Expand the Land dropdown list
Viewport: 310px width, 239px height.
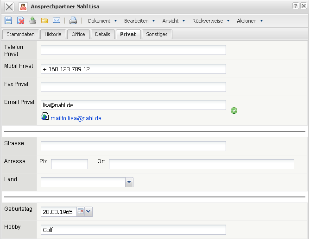tap(129, 182)
